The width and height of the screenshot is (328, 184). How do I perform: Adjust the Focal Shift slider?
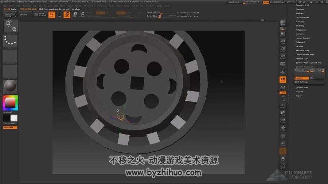point(161,12)
